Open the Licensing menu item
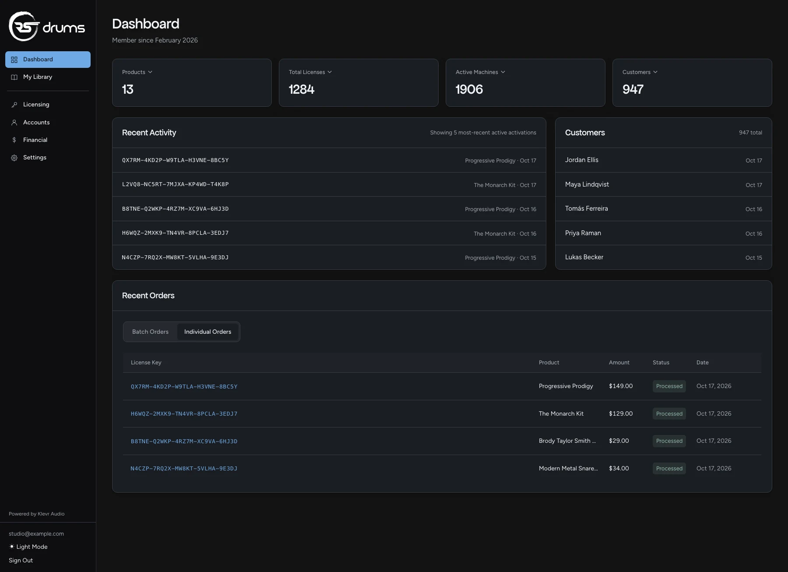The width and height of the screenshot is (788, 572). 48,105
